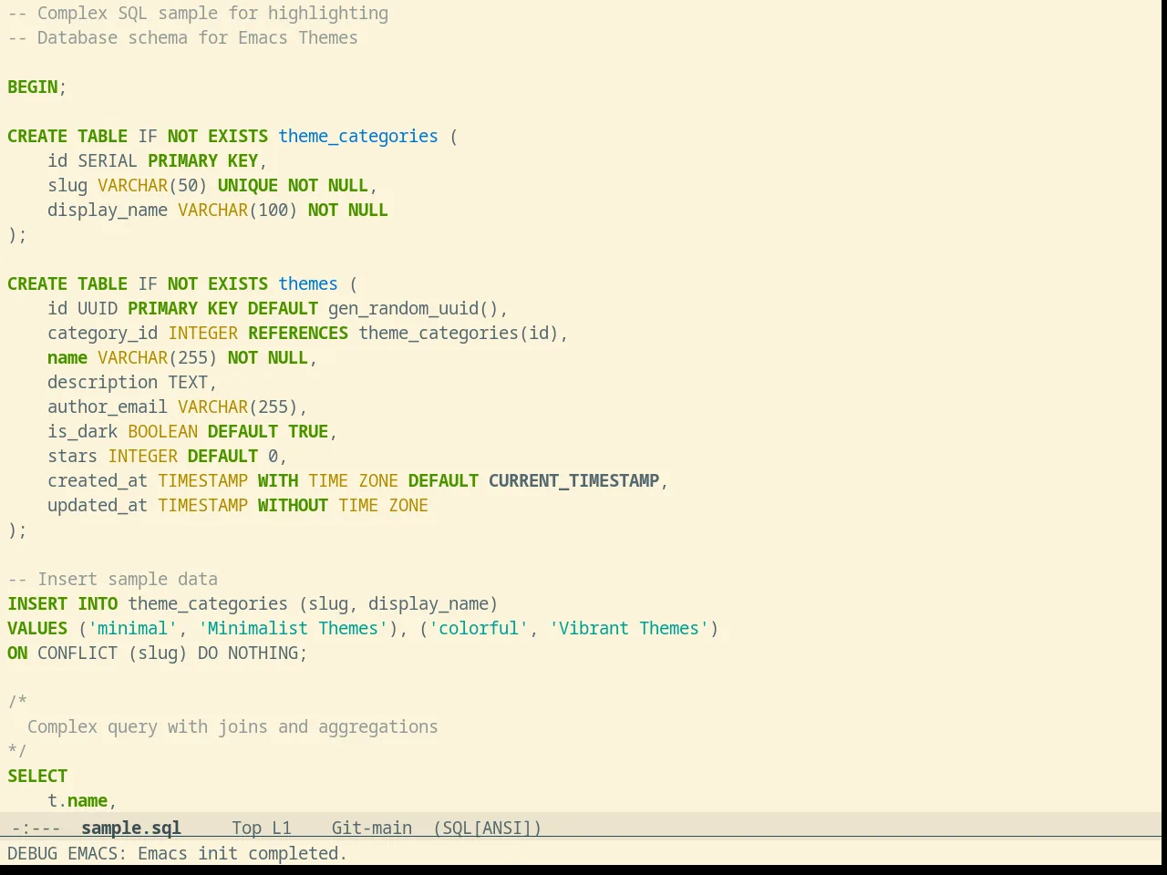Viewport: 1167px width, 875px height.
Task: Click 'description TEXT' line
Action: pyautogui.click(x=132, y=382)
